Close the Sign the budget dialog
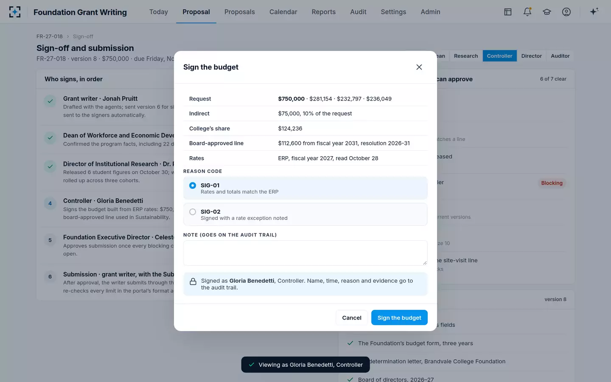This screenshot has height=382, width=611. click(419, 67)
